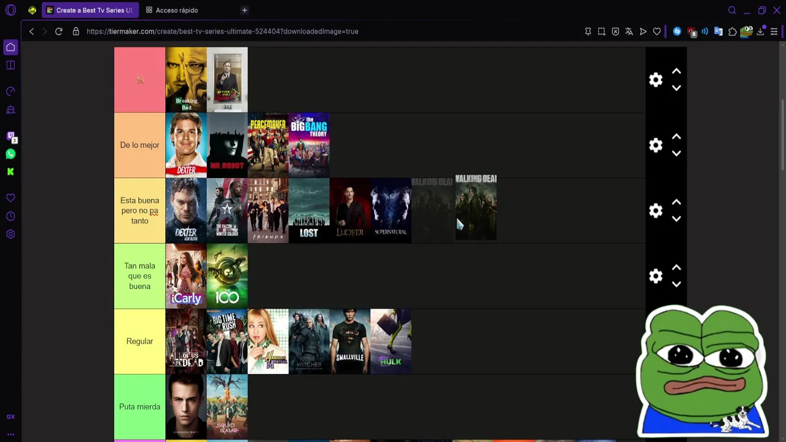Open the extensions puzzle piece icon
Screen dimensions: 786x442
(x=733, y=31)
